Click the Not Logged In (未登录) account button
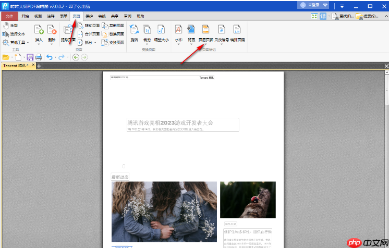 (x=314, y=5)
